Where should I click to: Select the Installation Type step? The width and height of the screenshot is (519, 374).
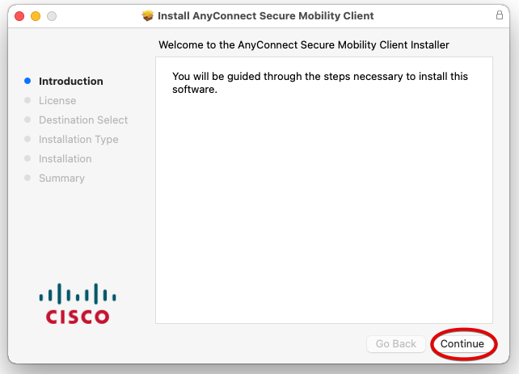78,140
